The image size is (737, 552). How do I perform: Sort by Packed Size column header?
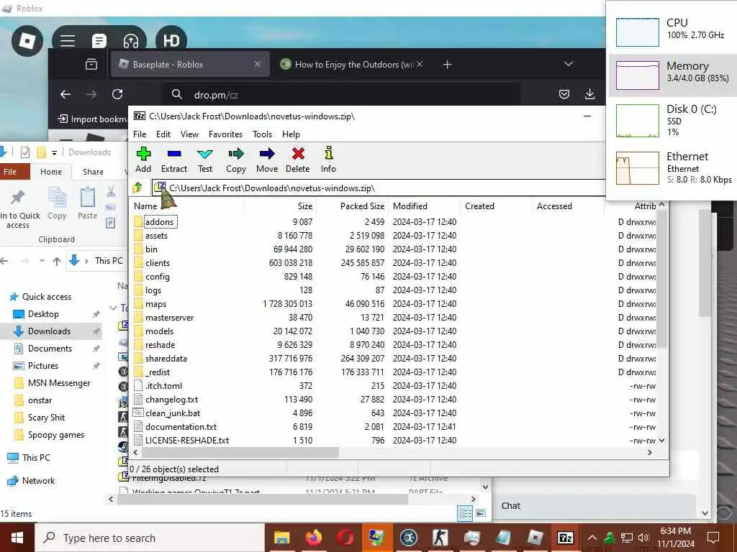click(x=352, y=206)
